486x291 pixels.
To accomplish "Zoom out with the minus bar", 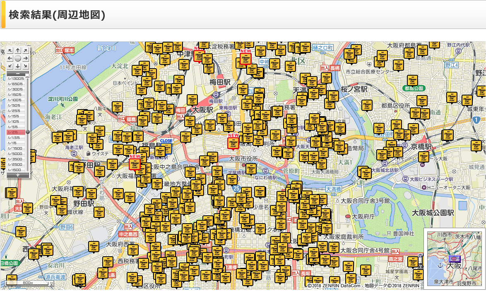I will [18, 74].
